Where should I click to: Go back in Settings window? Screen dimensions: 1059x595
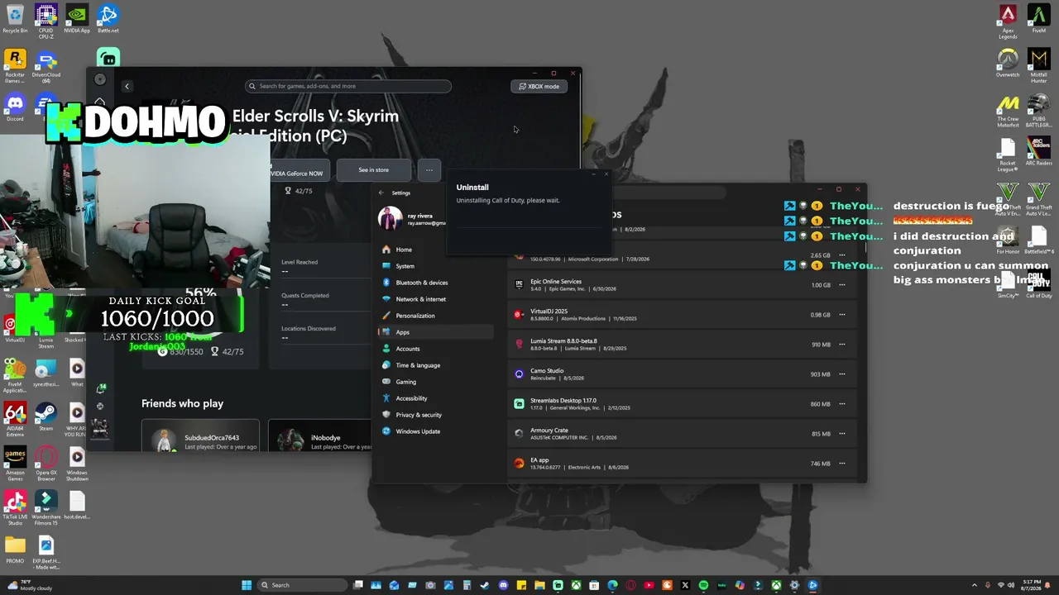(x=381, y=193)
